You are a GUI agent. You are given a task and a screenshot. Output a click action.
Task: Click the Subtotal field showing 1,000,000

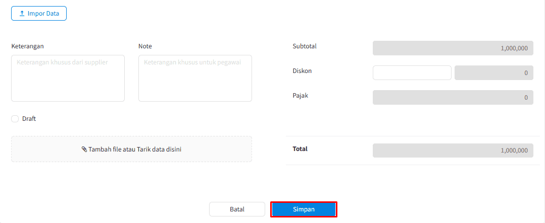click(x=453, y=48)
